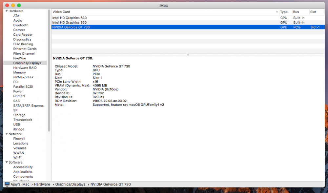Click the ROM Revision VBIOS value
The width and height of the screenshot is (328, 193).
click(110, 101)
